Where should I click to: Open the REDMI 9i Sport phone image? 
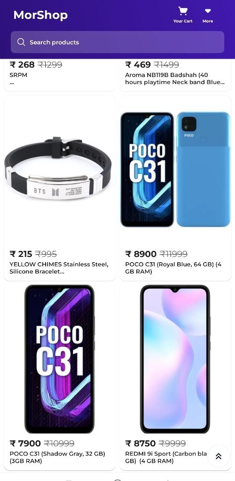click(175, 359)
